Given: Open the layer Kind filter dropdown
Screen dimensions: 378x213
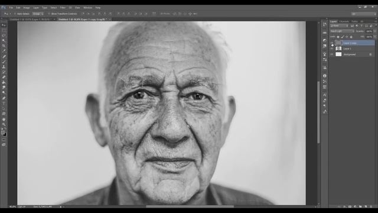Looking at the screenshot, I should [x=339, y=26].
